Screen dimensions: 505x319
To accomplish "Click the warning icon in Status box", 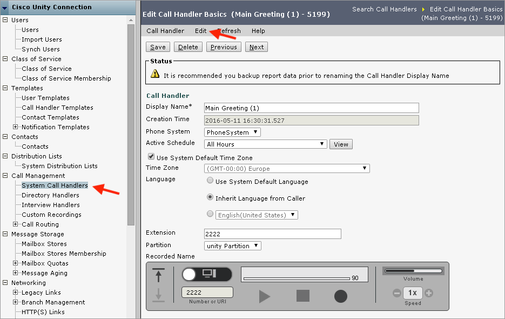I will click(155, 74).
